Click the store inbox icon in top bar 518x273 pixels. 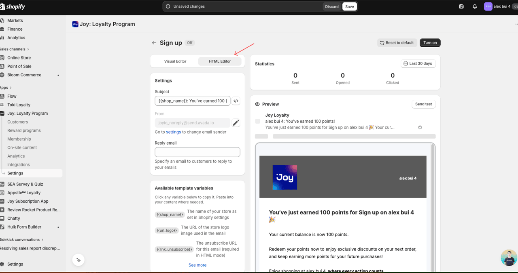coord(461,6)
